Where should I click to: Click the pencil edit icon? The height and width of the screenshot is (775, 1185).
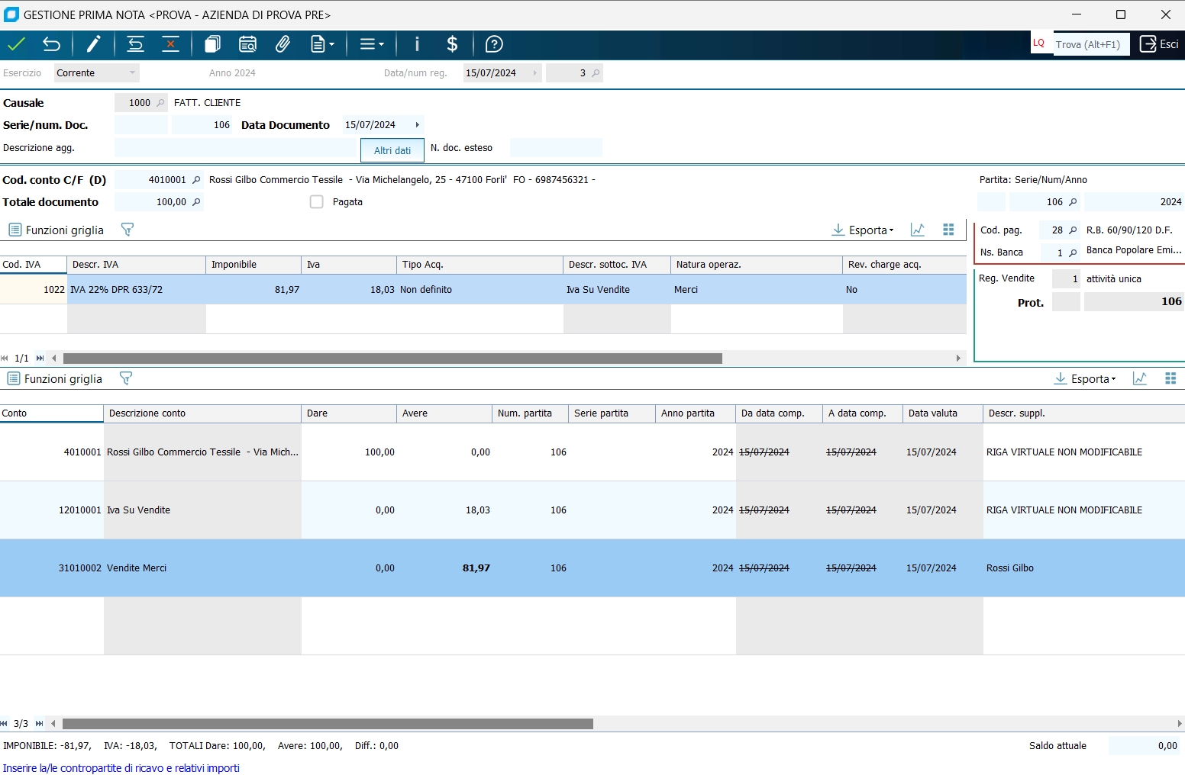tap(93, 44)
